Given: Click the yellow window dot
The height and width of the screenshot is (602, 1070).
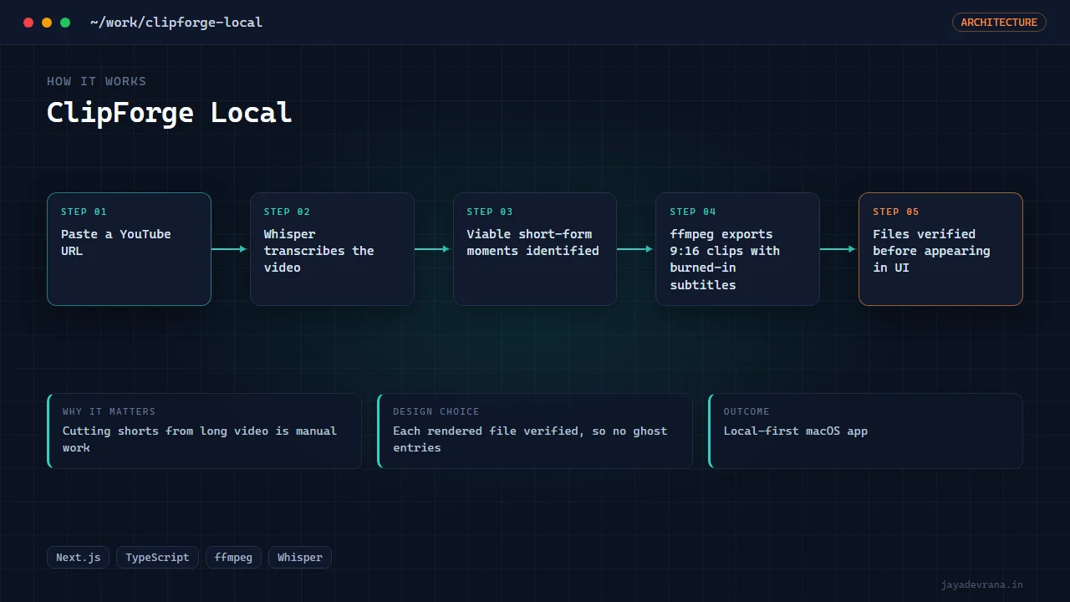Looking at the screenshot, I should coord(47,23).
